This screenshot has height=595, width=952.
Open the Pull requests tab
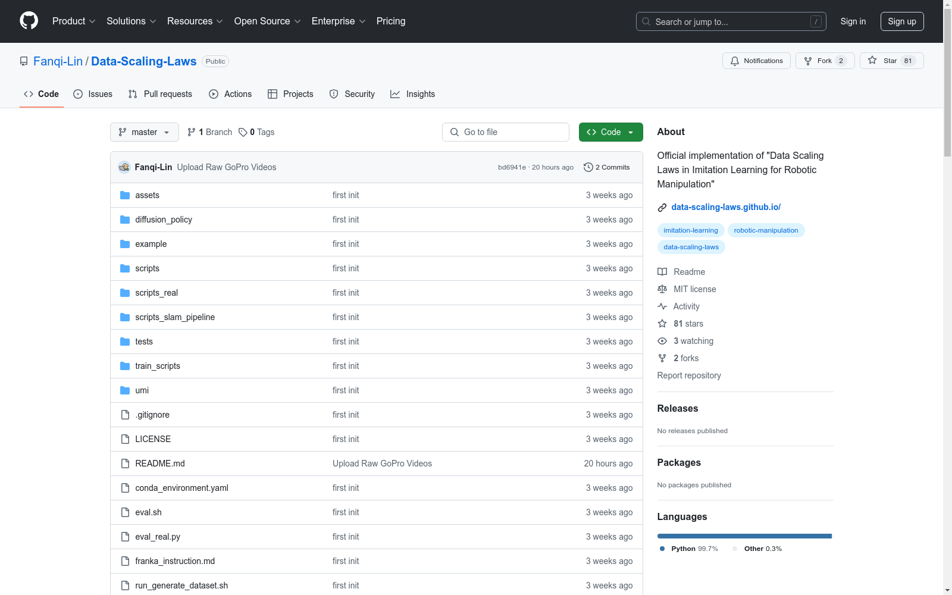click(160, 94)
